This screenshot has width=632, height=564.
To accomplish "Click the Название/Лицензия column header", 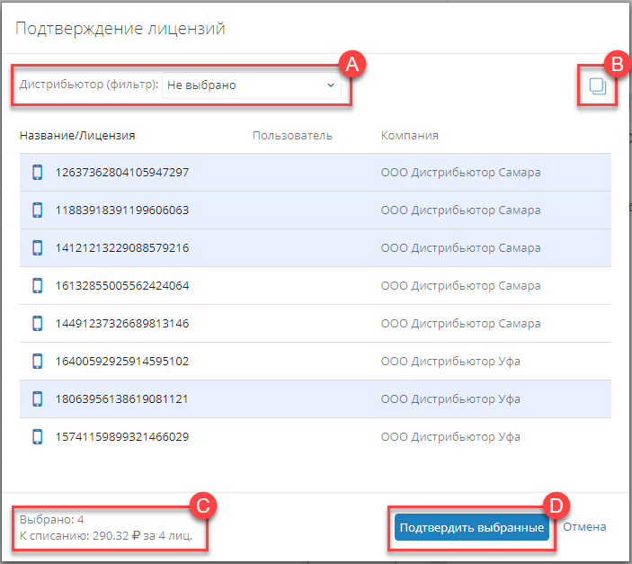I will (x=76, y=136).
